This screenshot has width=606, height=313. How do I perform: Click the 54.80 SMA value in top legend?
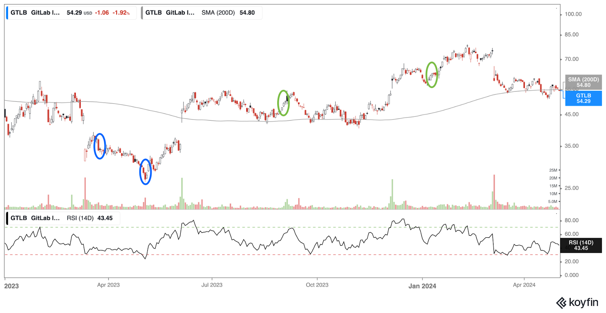(247, 12)
